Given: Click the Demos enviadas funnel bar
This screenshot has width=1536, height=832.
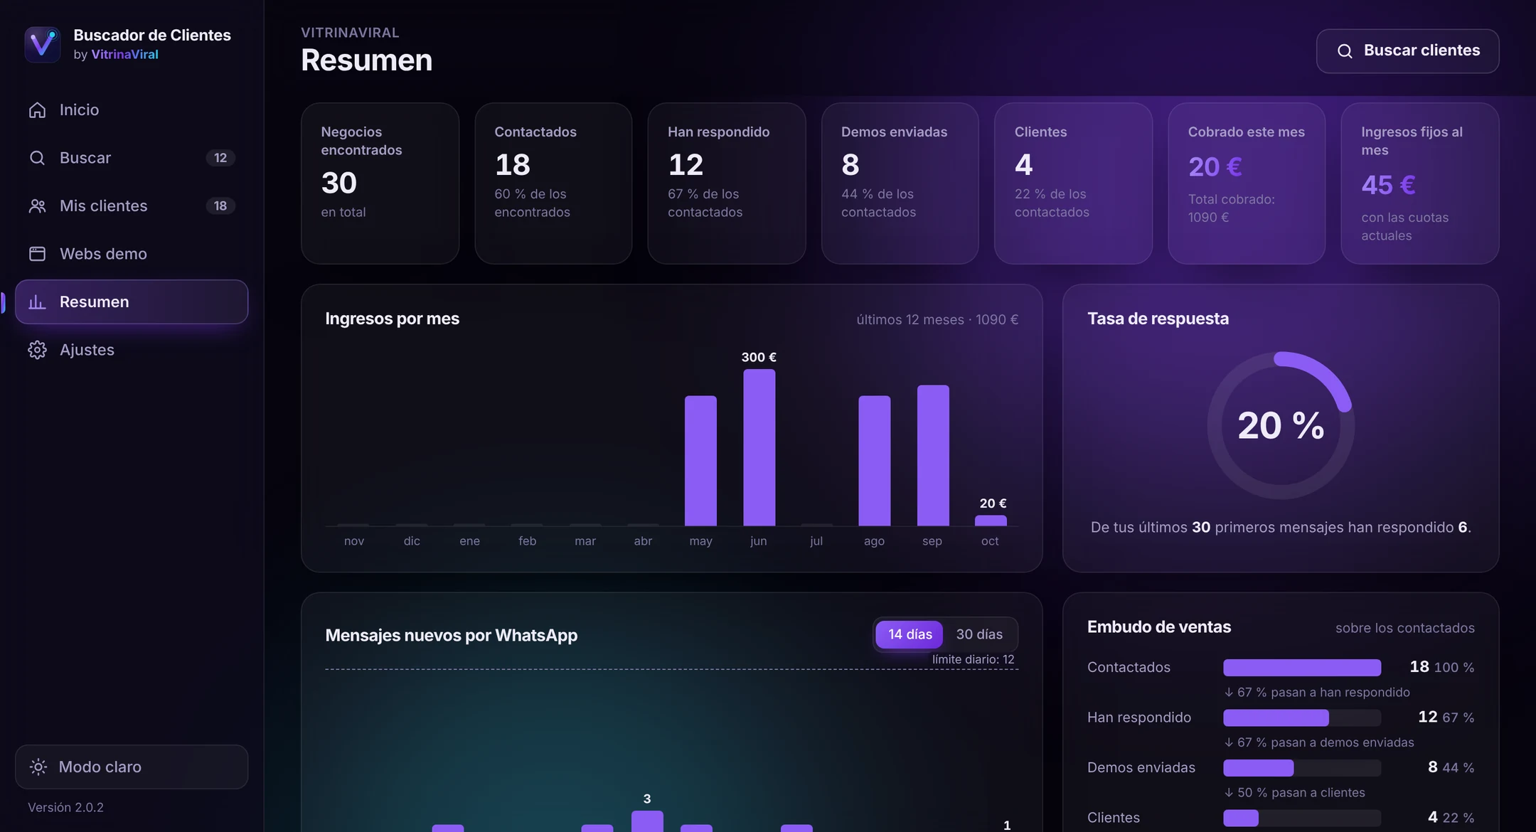Looking at the screenshot, I should coord(1302,768).
